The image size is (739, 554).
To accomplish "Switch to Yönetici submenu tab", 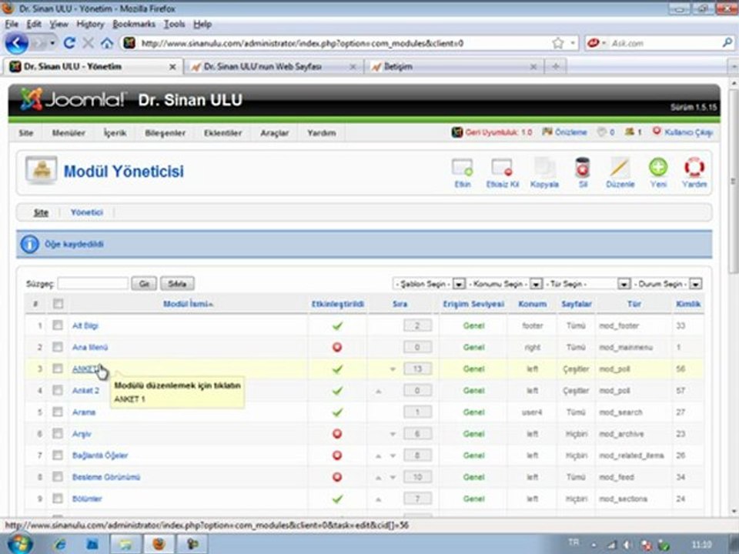I will pyautogui.click(x=87, y=212).
